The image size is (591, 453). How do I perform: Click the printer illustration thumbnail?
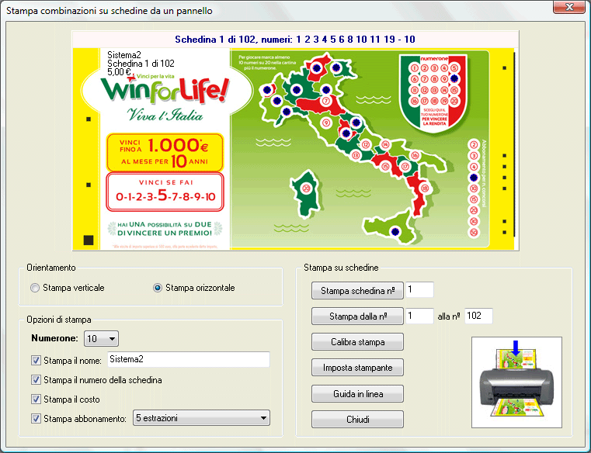tap(516, 382)
